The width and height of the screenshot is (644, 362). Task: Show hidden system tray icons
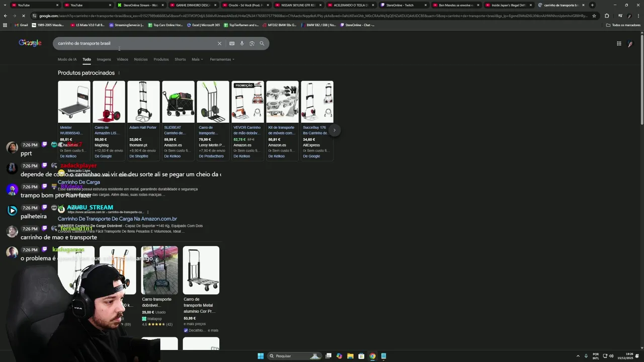(x=578, y=356)
